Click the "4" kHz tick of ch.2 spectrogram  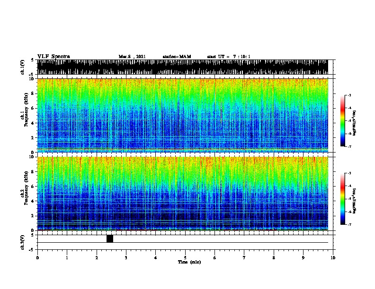tap(33, 201)
